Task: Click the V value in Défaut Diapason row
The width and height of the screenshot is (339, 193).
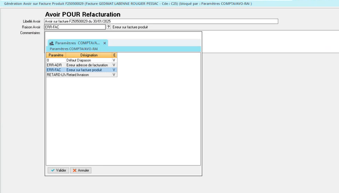Action: [x=114, y=60]
